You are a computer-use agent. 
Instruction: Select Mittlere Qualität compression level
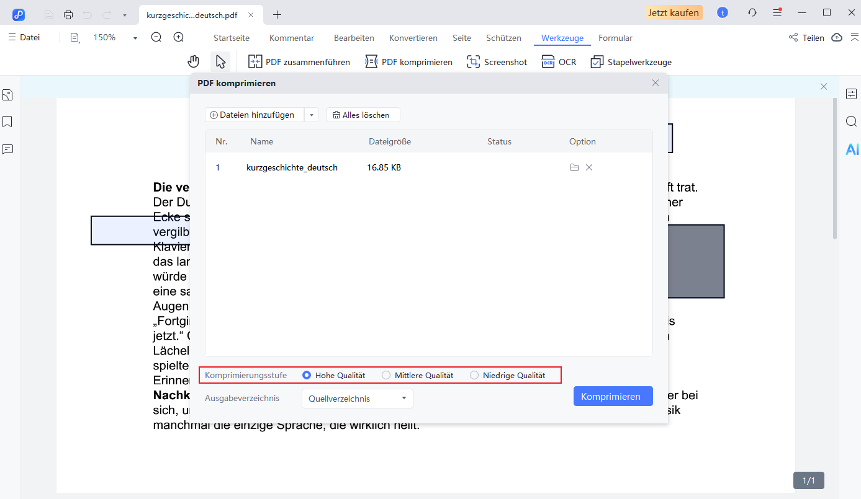click(386, 374)
